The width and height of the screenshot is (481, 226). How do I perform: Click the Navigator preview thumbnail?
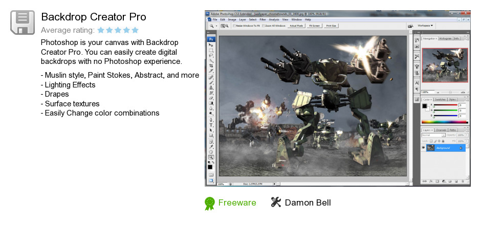445,65
